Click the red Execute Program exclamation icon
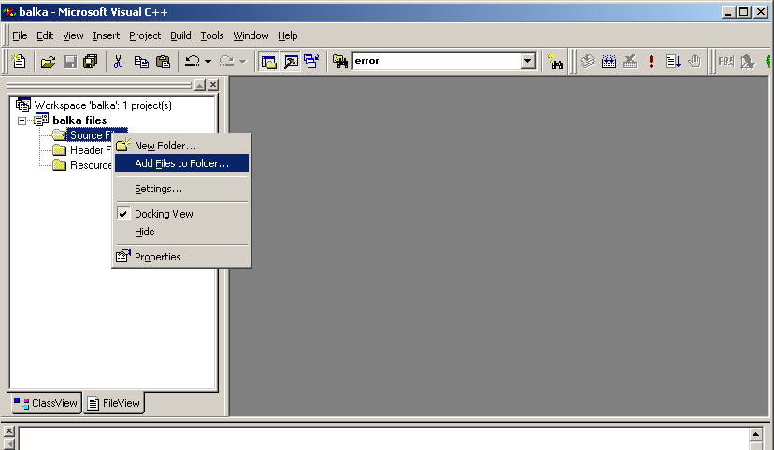Viewport: 774px width, 450px height. click(651, 62)
